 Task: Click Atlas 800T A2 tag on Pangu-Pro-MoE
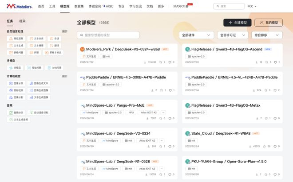[x=149, y=112]
